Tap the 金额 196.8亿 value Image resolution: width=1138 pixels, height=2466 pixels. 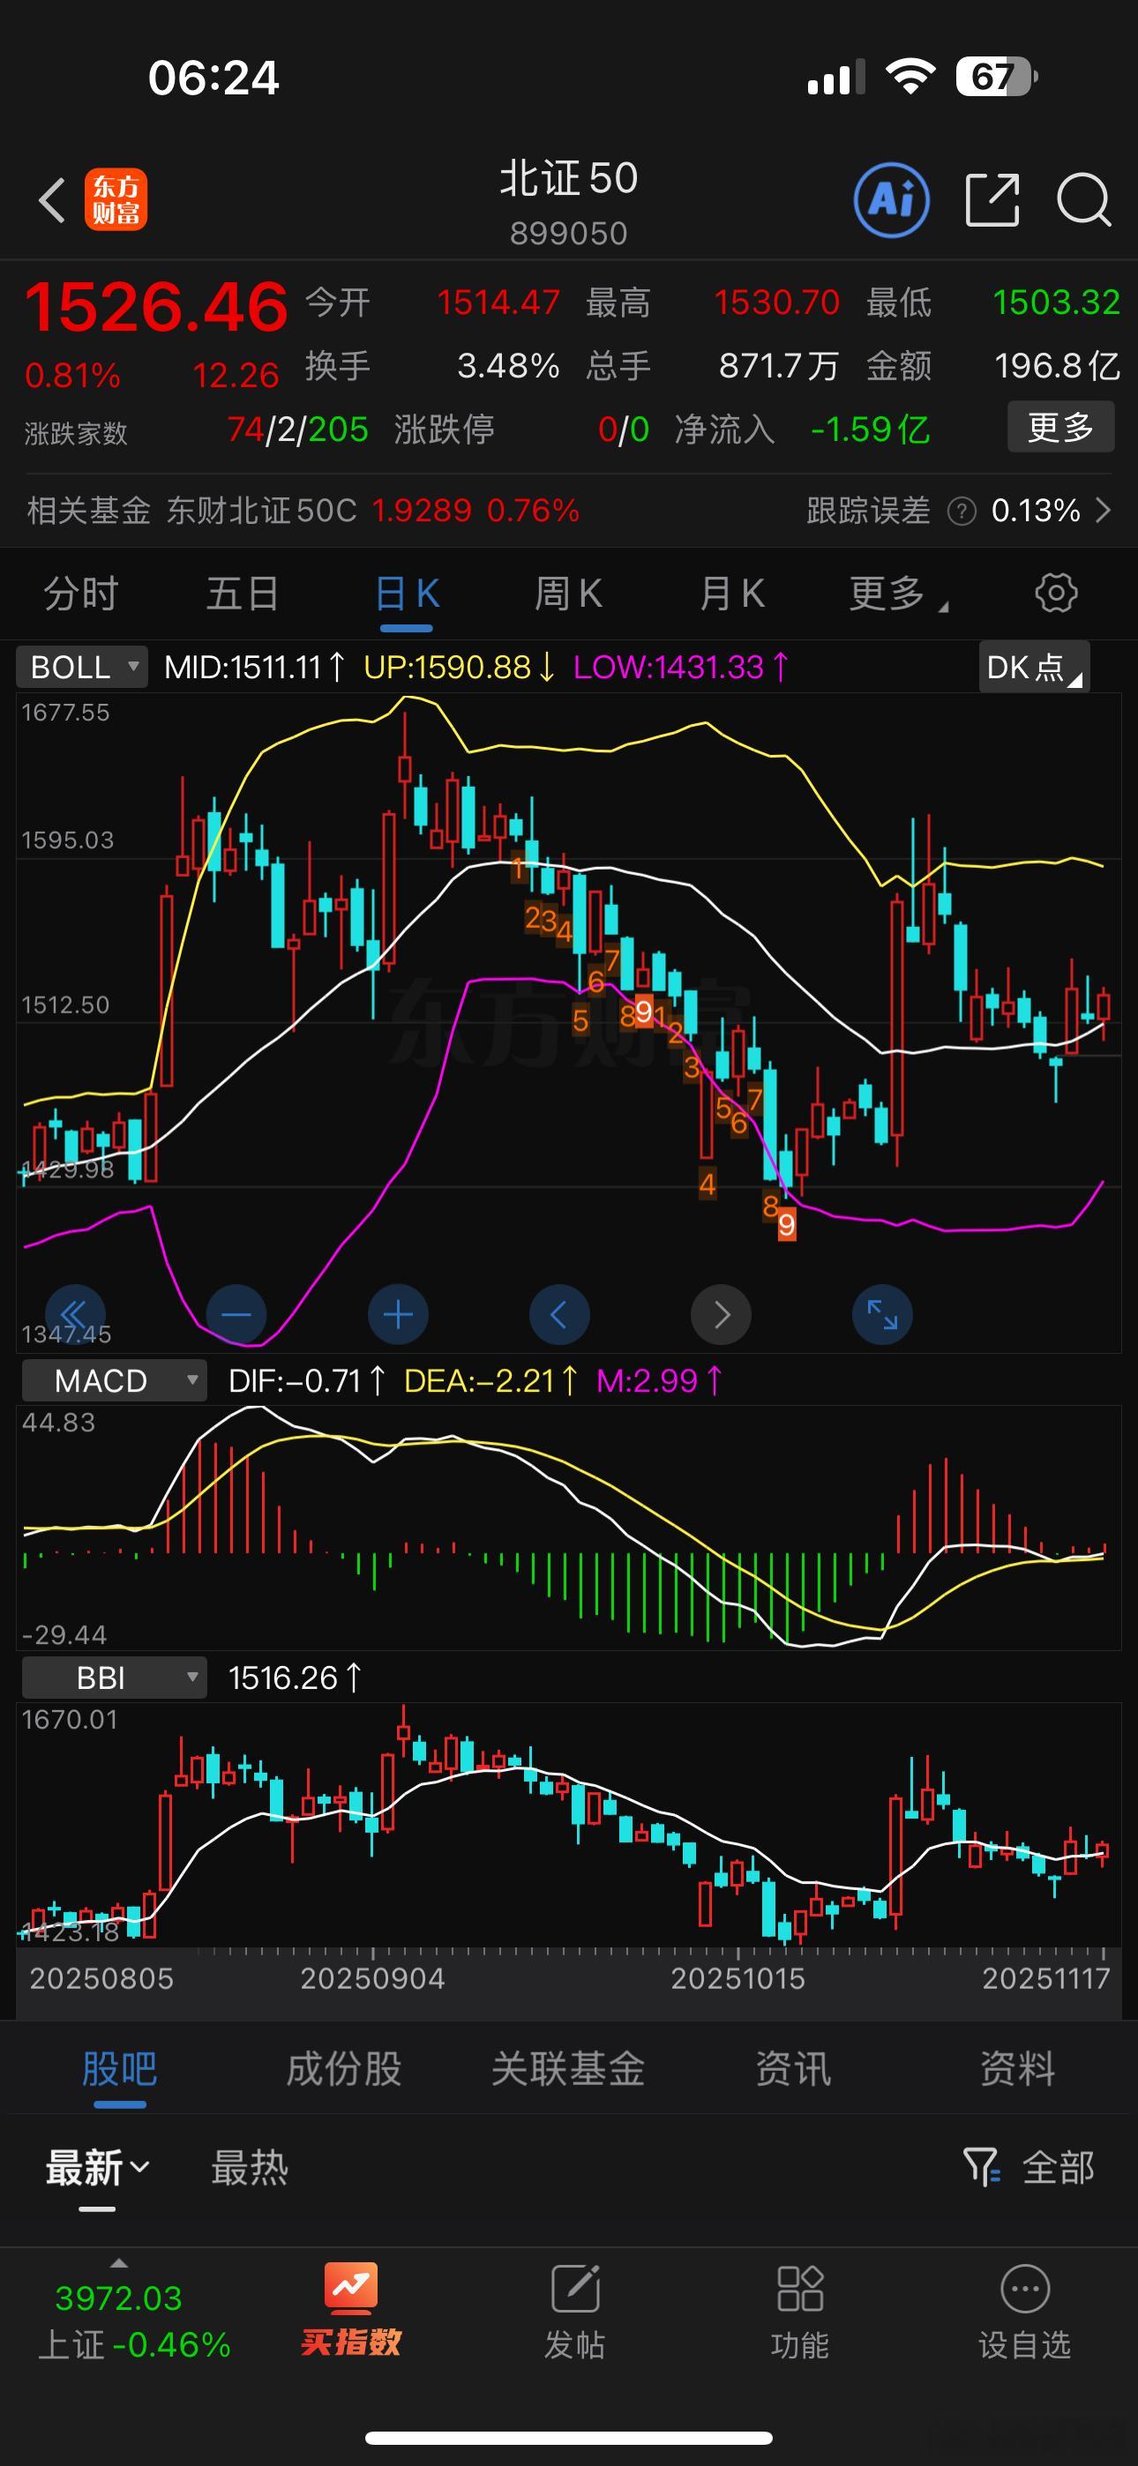(1058, 366)
